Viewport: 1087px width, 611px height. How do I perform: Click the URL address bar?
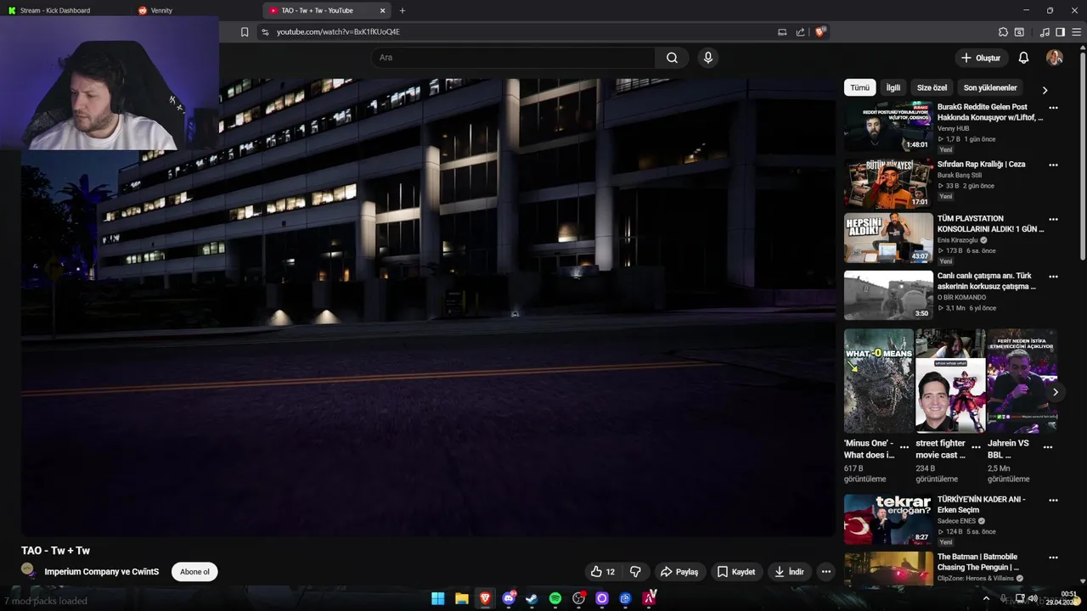pyautogui.click(x=518, y=32)
